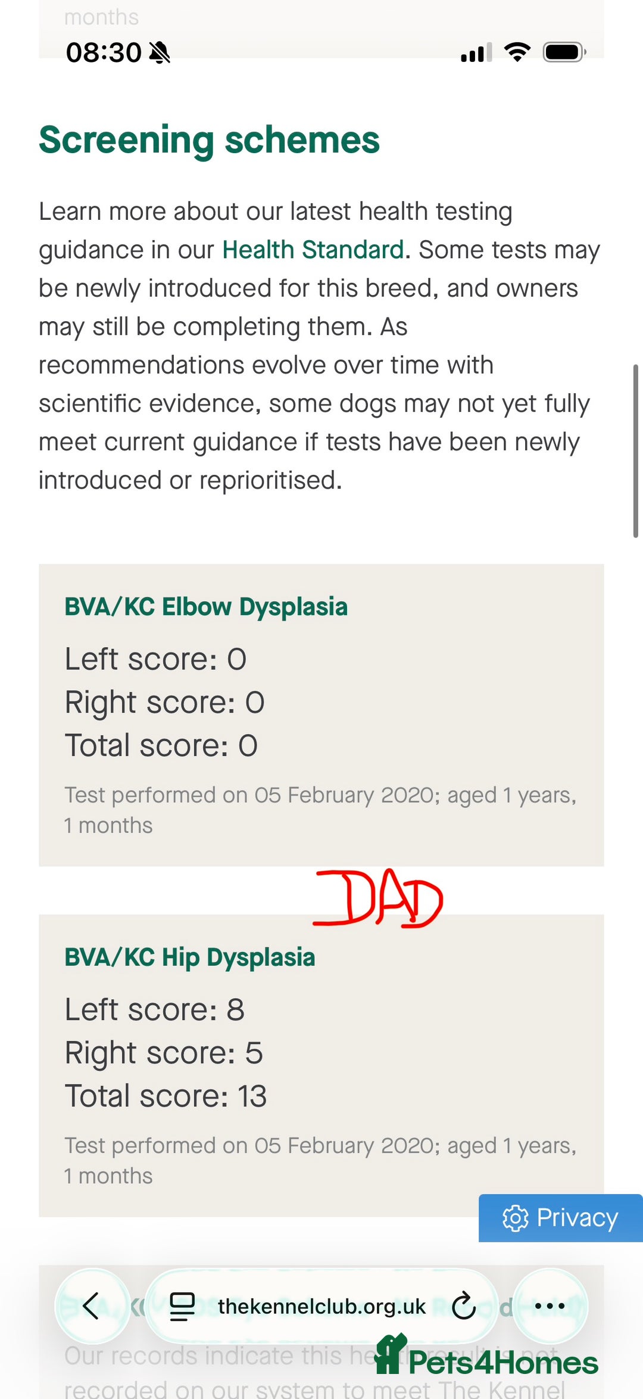Tap the Wi-Fi status icon
The width and height of the screenshot is (643, 1399).
point(517,52)
